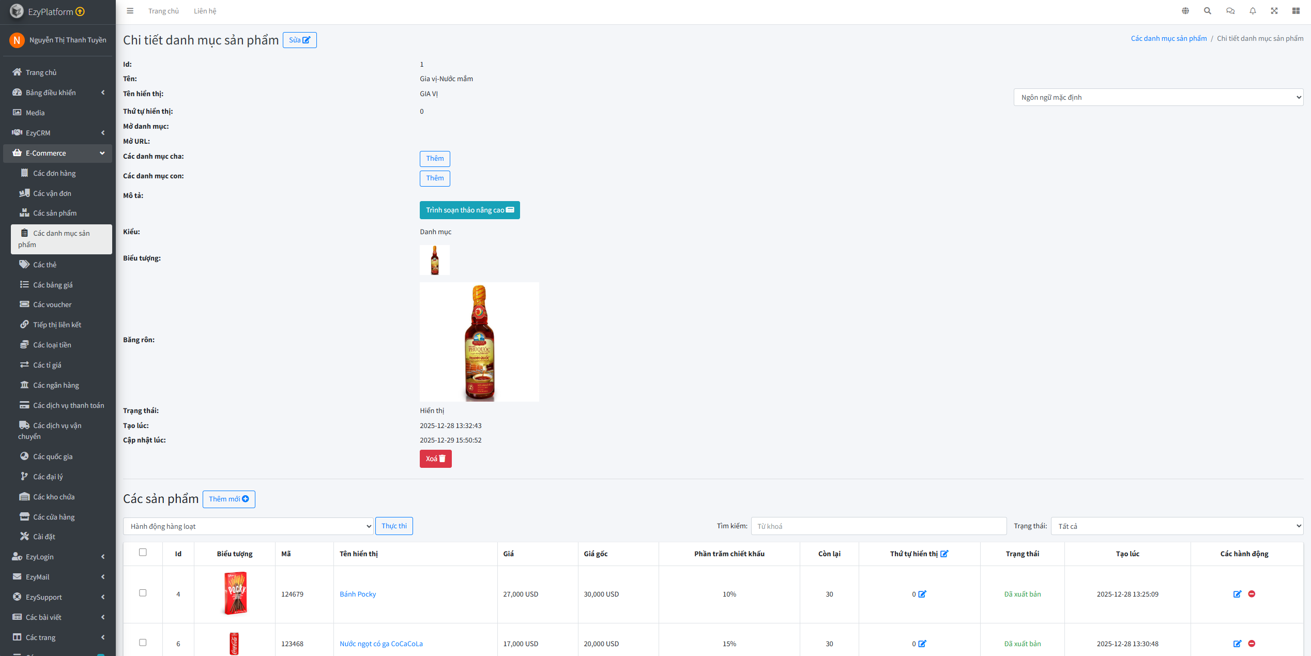
Task: Open the Hành động hàng loạt dropdown
Action: point(248,526)
